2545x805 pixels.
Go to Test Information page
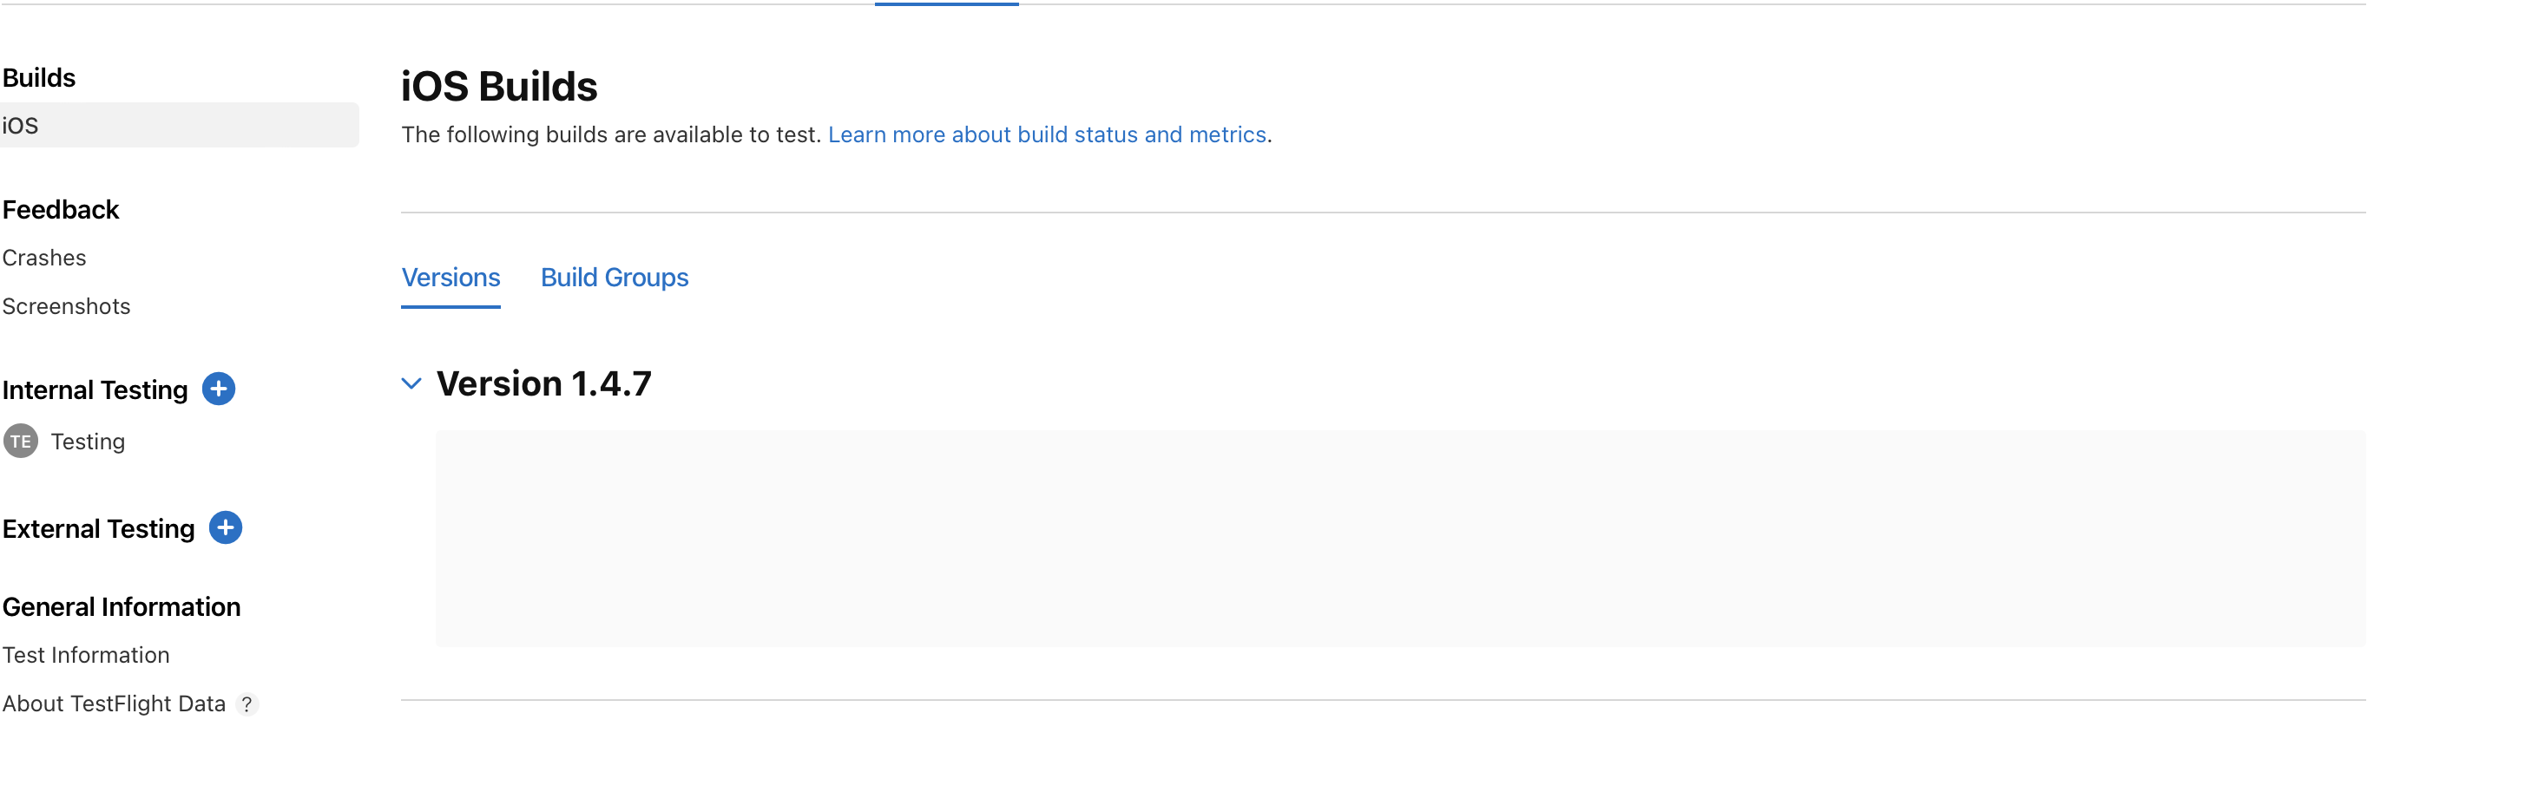pos(86,655)
